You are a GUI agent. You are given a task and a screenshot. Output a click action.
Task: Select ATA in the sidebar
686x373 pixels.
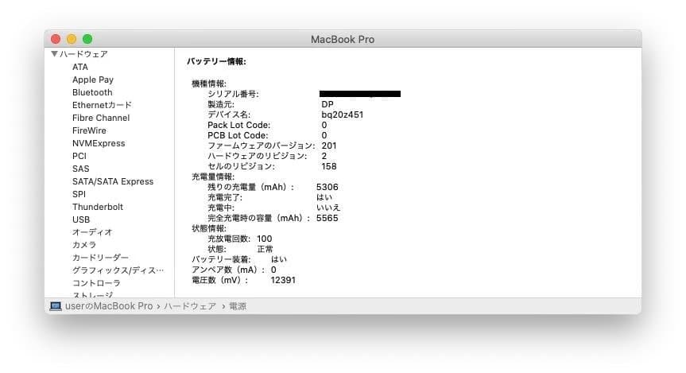[x=80, y=67]
